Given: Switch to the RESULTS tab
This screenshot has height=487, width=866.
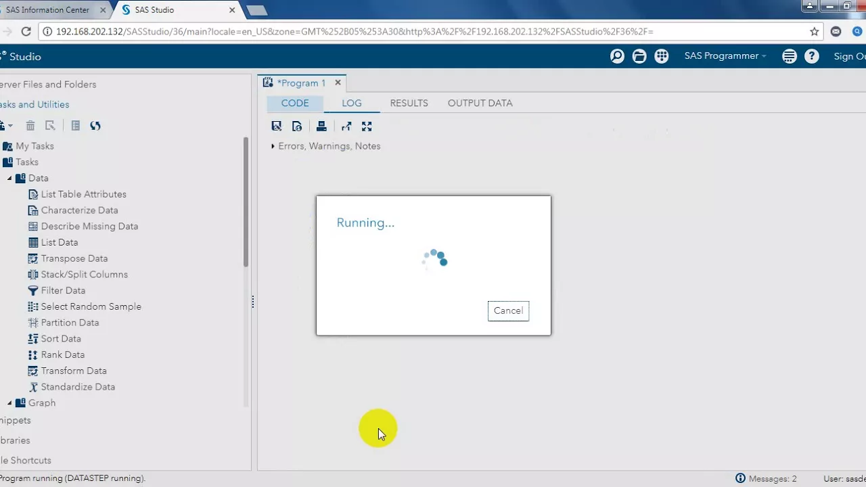Looking at the screenshot, I should click(x=409, y=103).
